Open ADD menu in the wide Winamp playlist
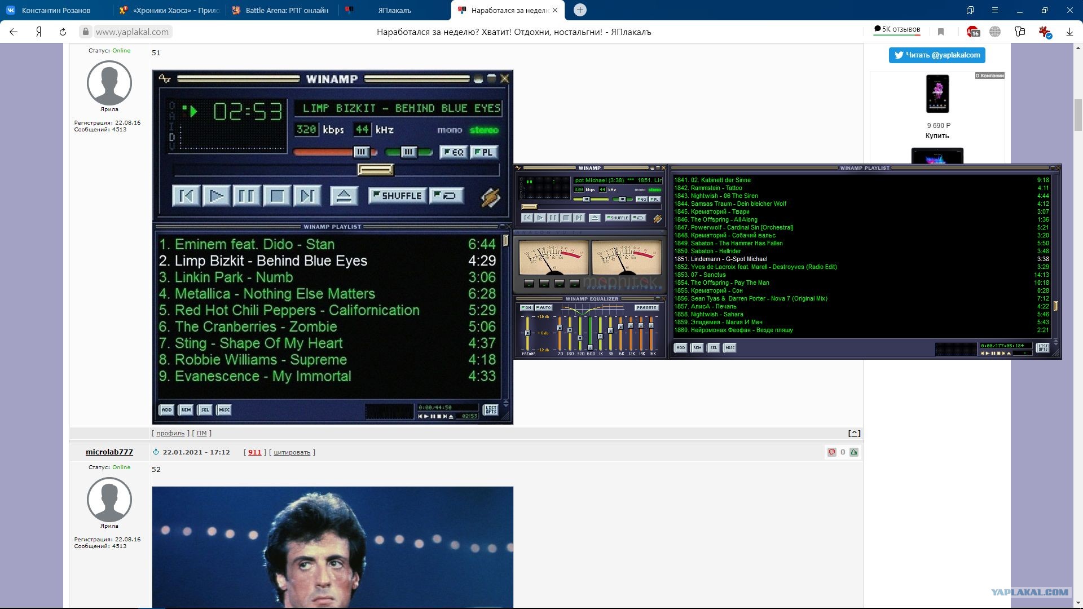Image resolution: width=1083 pixels, height=609 pixels. [681, 348]
